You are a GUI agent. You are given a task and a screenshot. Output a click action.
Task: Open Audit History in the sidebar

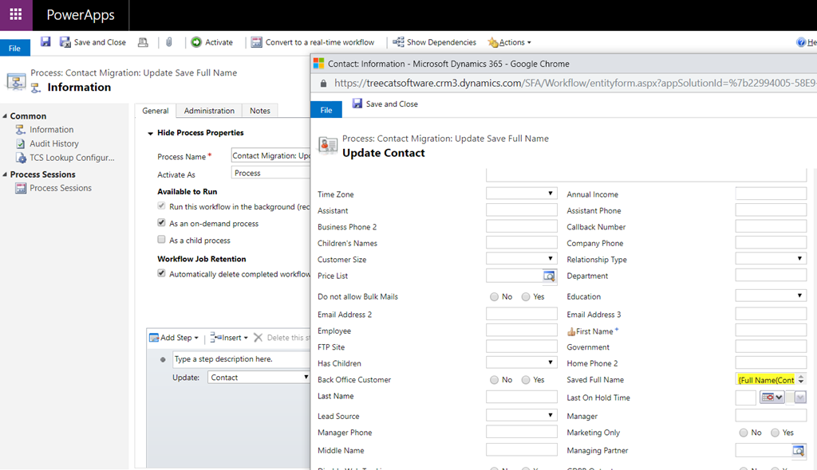point(53,143)
